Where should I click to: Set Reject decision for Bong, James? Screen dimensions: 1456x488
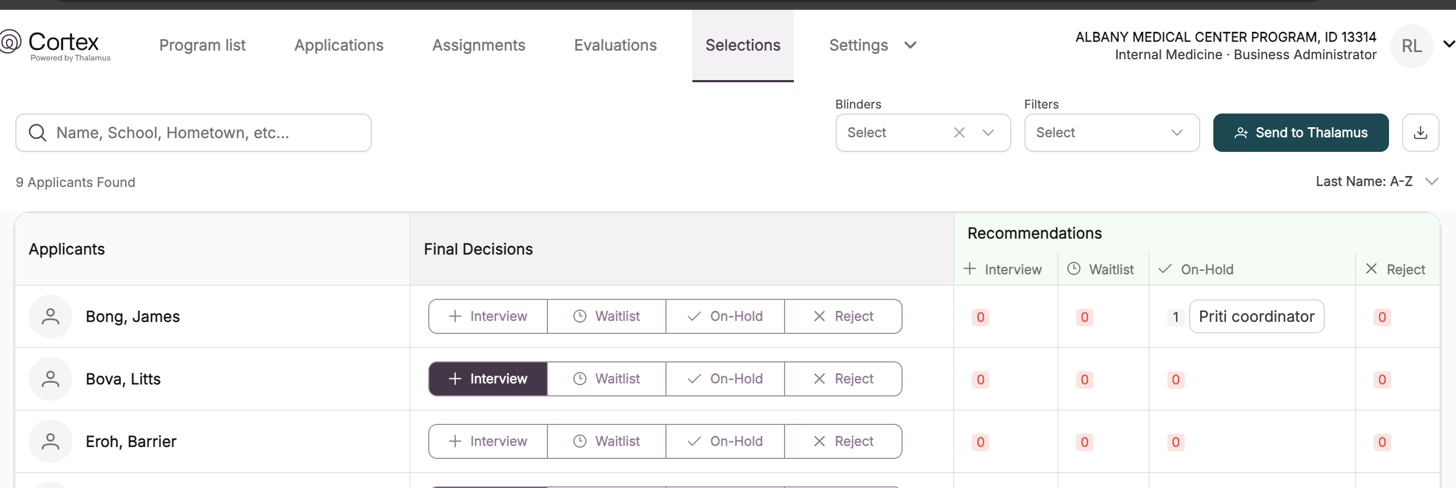(x=843, y=316)
